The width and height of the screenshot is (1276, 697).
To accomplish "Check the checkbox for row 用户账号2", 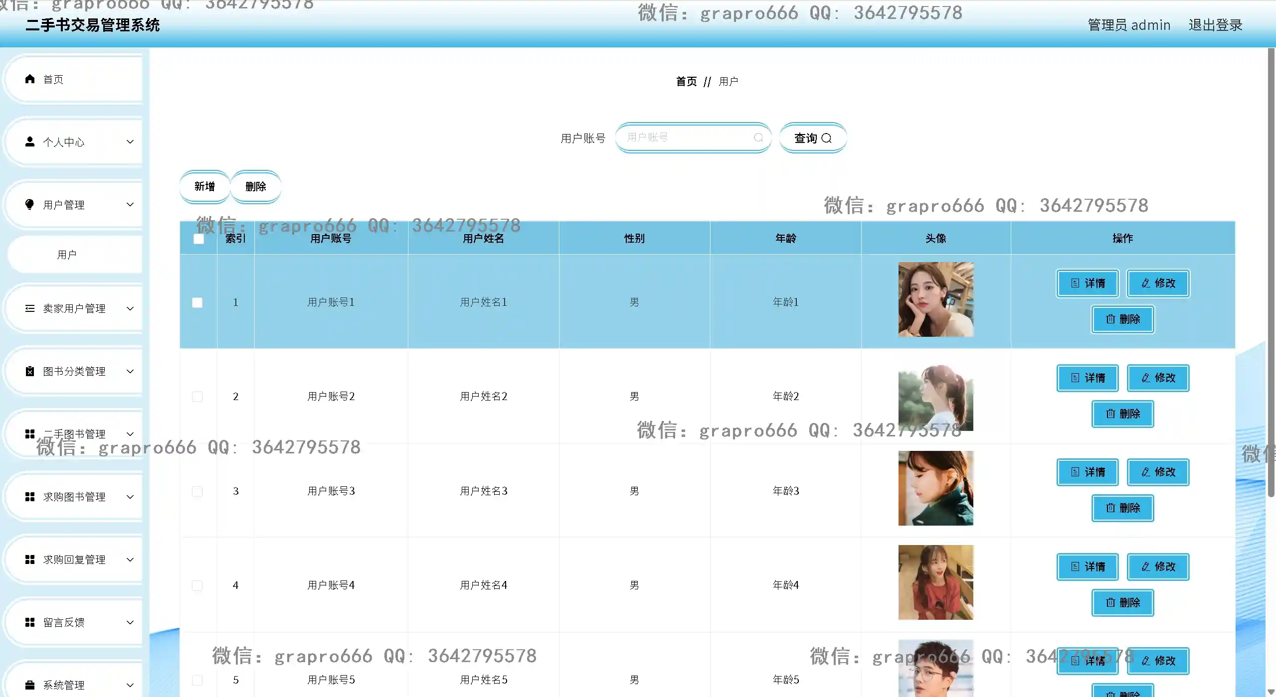I will pos(197,397).
